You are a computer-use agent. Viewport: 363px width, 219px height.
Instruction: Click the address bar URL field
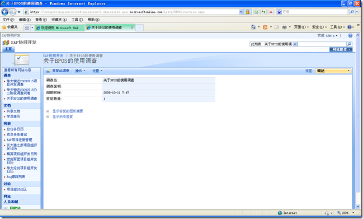pyautogui.click(x=131, y=12)
